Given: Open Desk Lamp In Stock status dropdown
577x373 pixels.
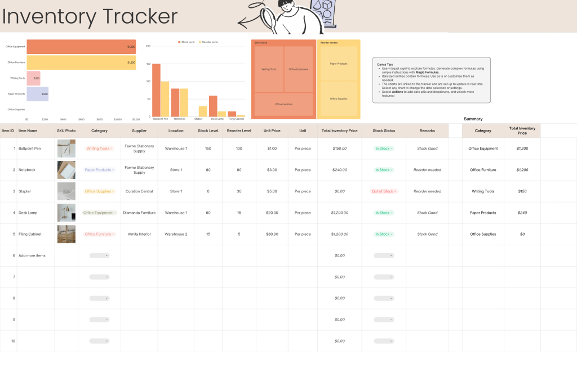Looking at the screenshot, I should (x=384, y=213).
